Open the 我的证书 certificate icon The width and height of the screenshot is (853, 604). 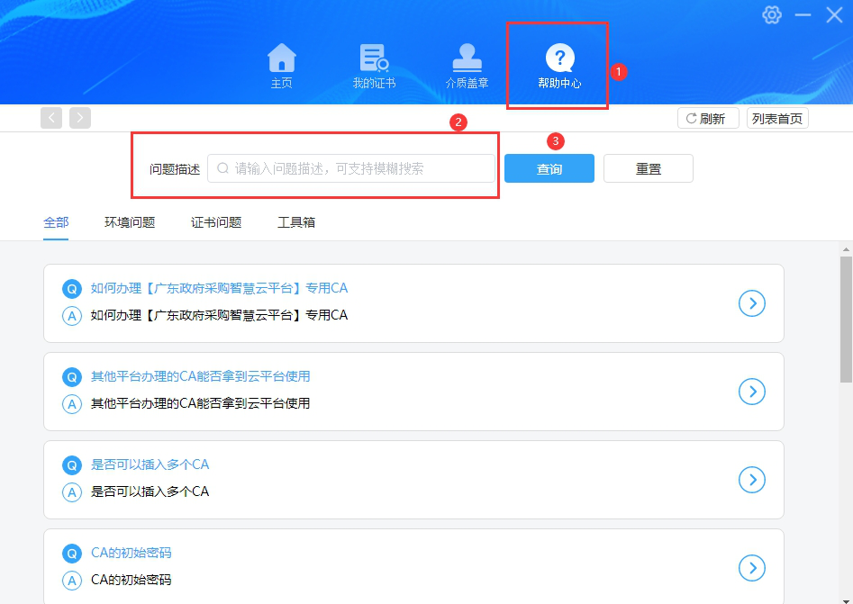375,66
